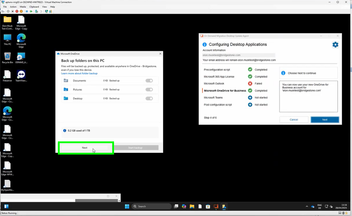The image size is (352, 216).
Task: Expand the system tray hidden icons chevron
Action: click(307, 206)
